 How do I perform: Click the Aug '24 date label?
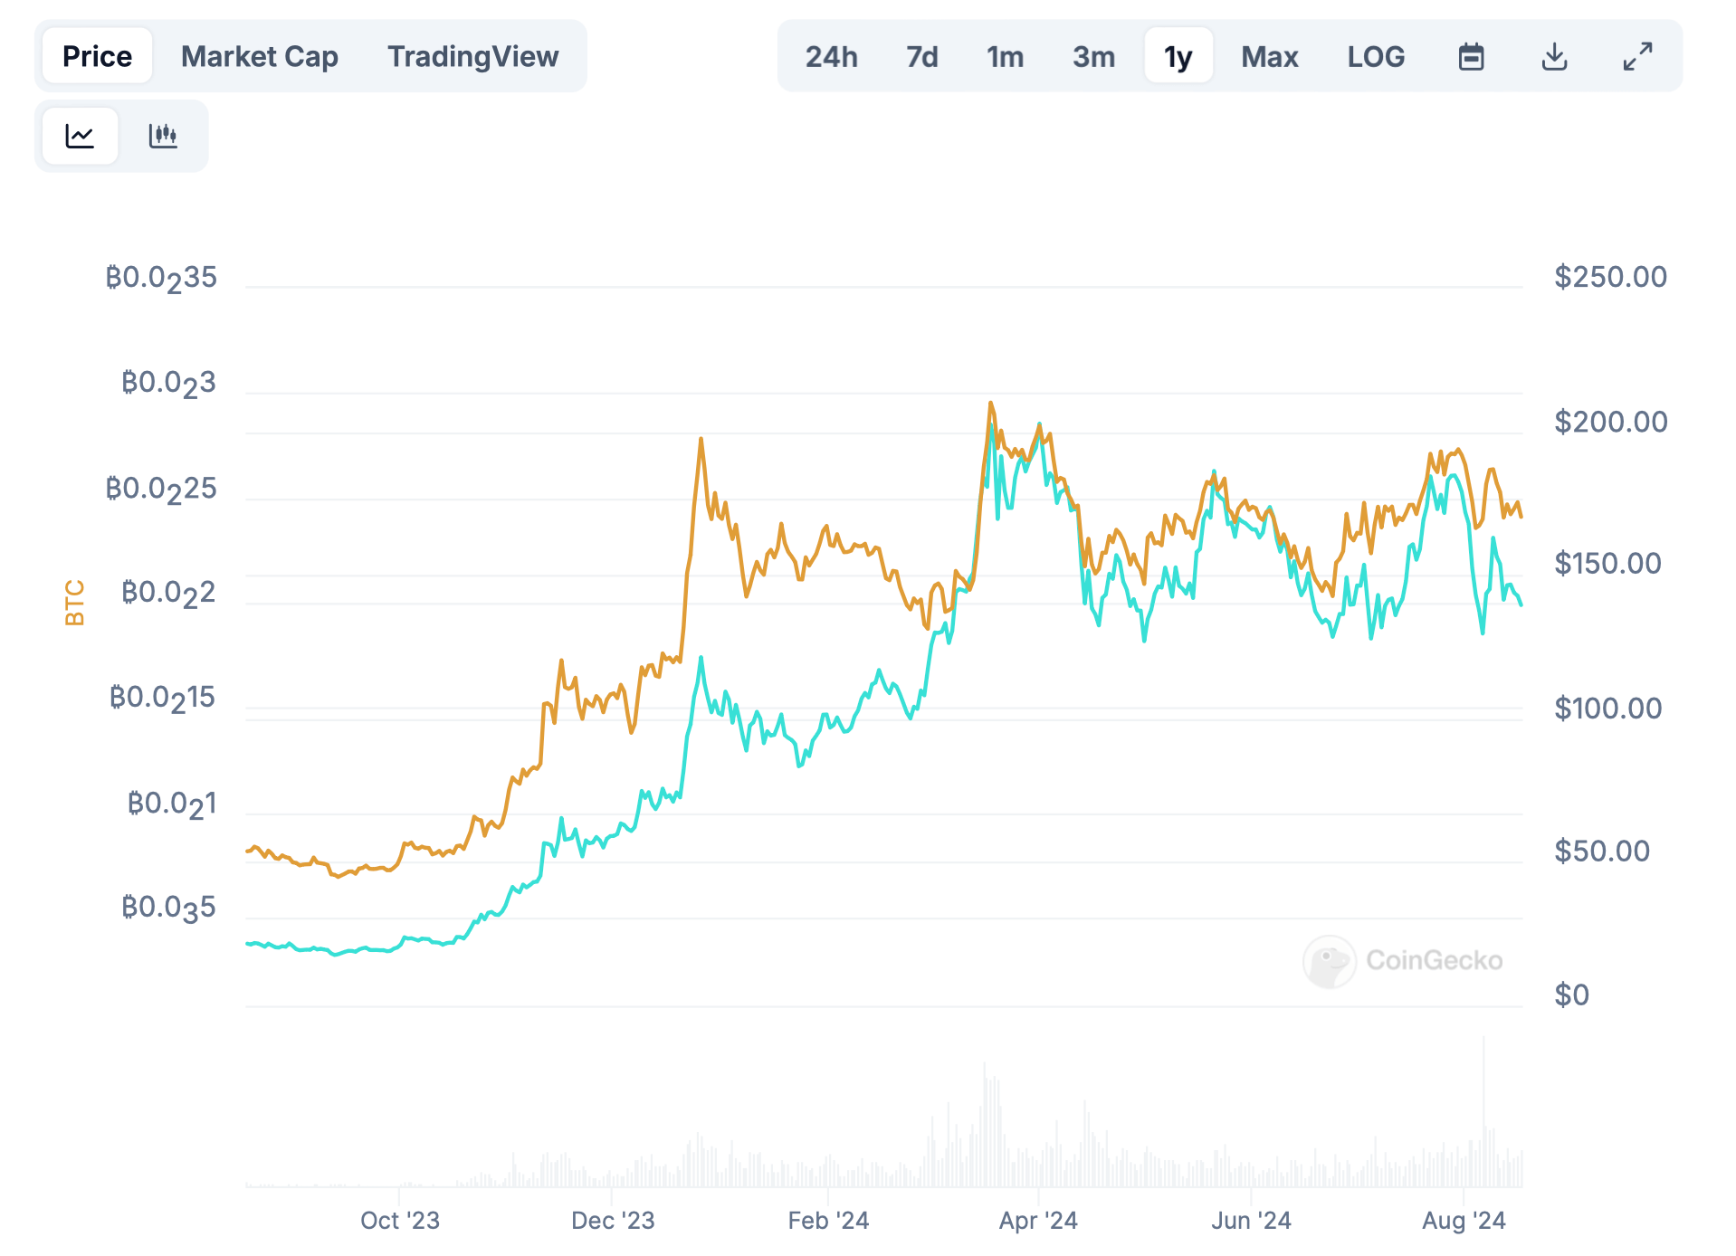pos(1464,1221)
